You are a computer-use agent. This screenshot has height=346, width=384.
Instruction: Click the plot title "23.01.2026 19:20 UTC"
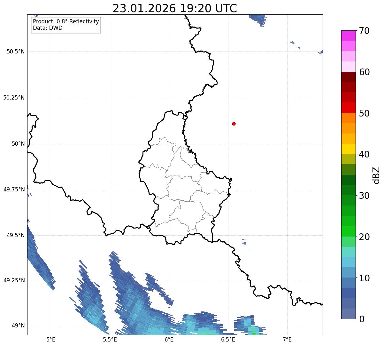pyautogui.click(x=175, y=8)
